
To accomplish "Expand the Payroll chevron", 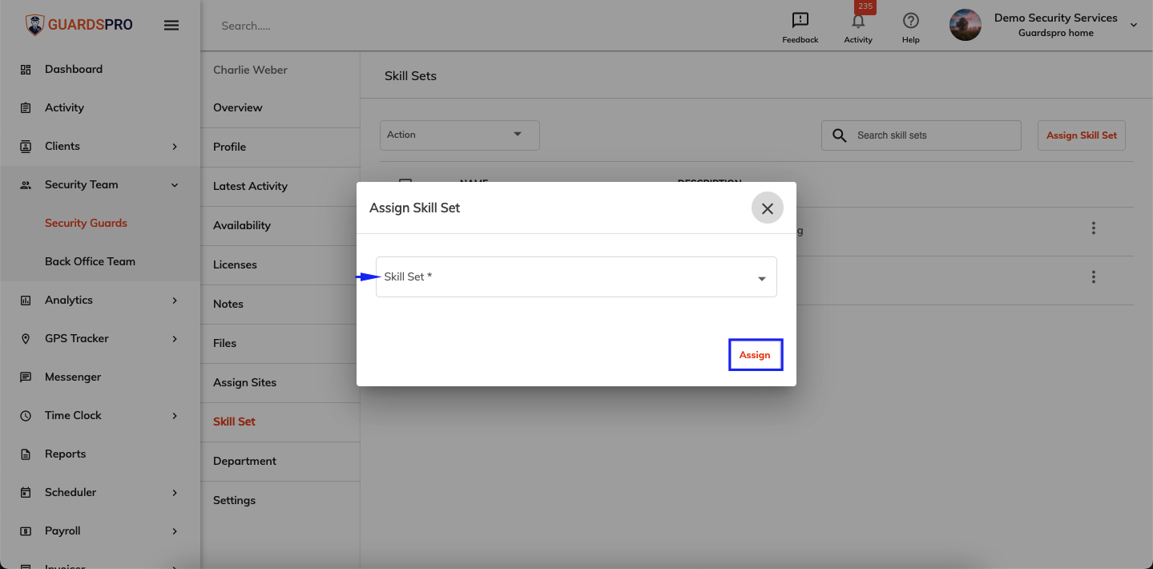I will (175, 531).
